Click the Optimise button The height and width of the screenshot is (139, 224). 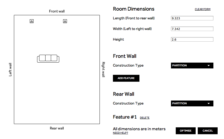pos(186,131)
